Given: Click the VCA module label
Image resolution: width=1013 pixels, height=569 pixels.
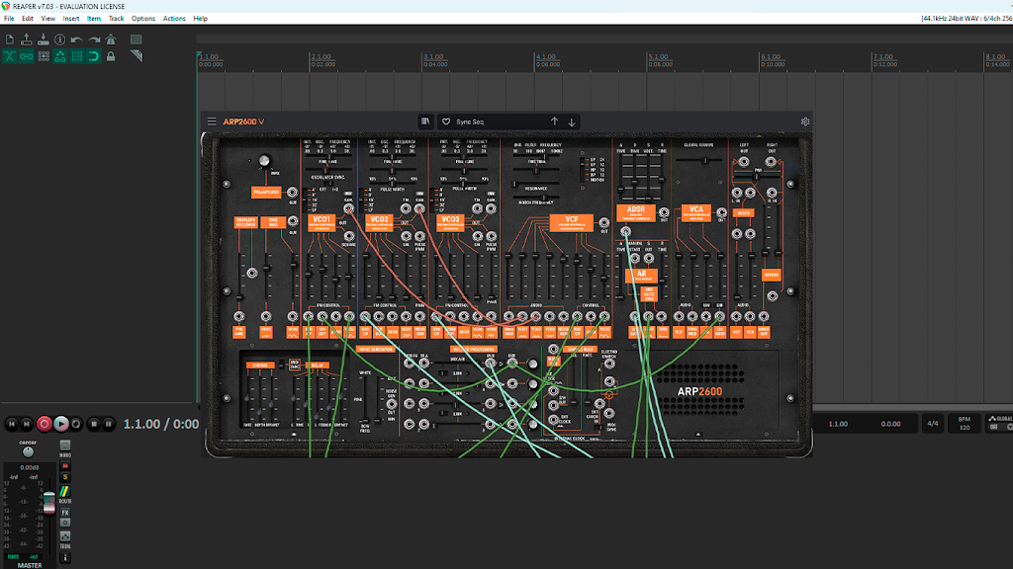Looking at the screenshot, I should tap(695, 213).
